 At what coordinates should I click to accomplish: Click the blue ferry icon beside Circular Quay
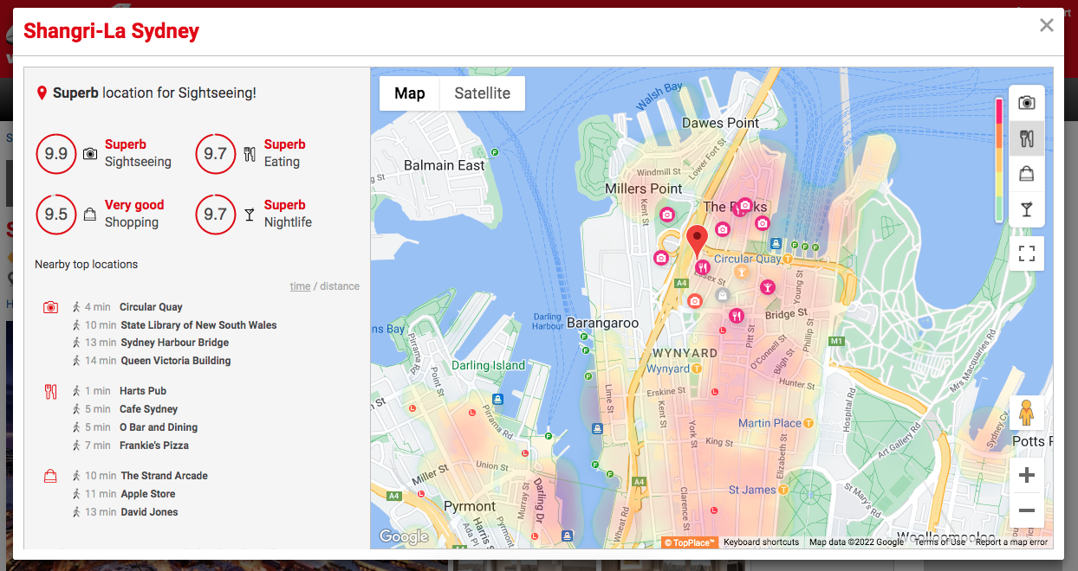776,244
